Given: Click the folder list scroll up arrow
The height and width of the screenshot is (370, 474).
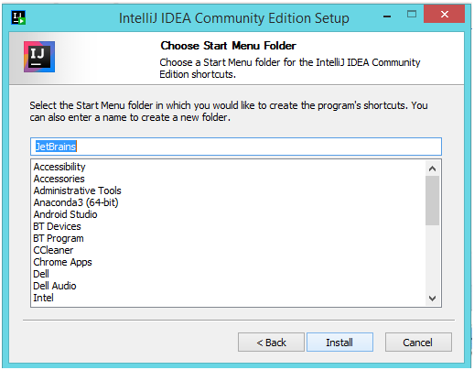Looking at the screenshot, I should coord(432,169).
